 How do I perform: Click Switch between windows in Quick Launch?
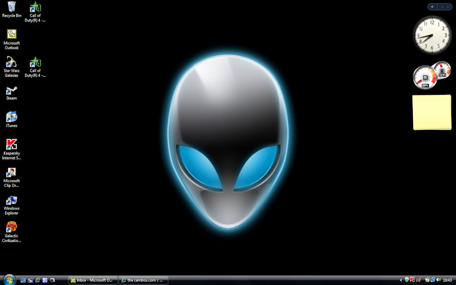click(30, 280)
